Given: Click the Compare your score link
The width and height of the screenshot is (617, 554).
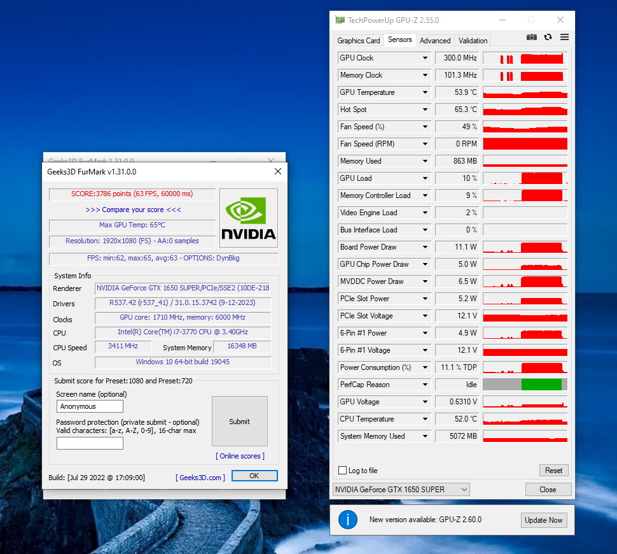Looking at the screenshot, I should (x=133, y=210).
